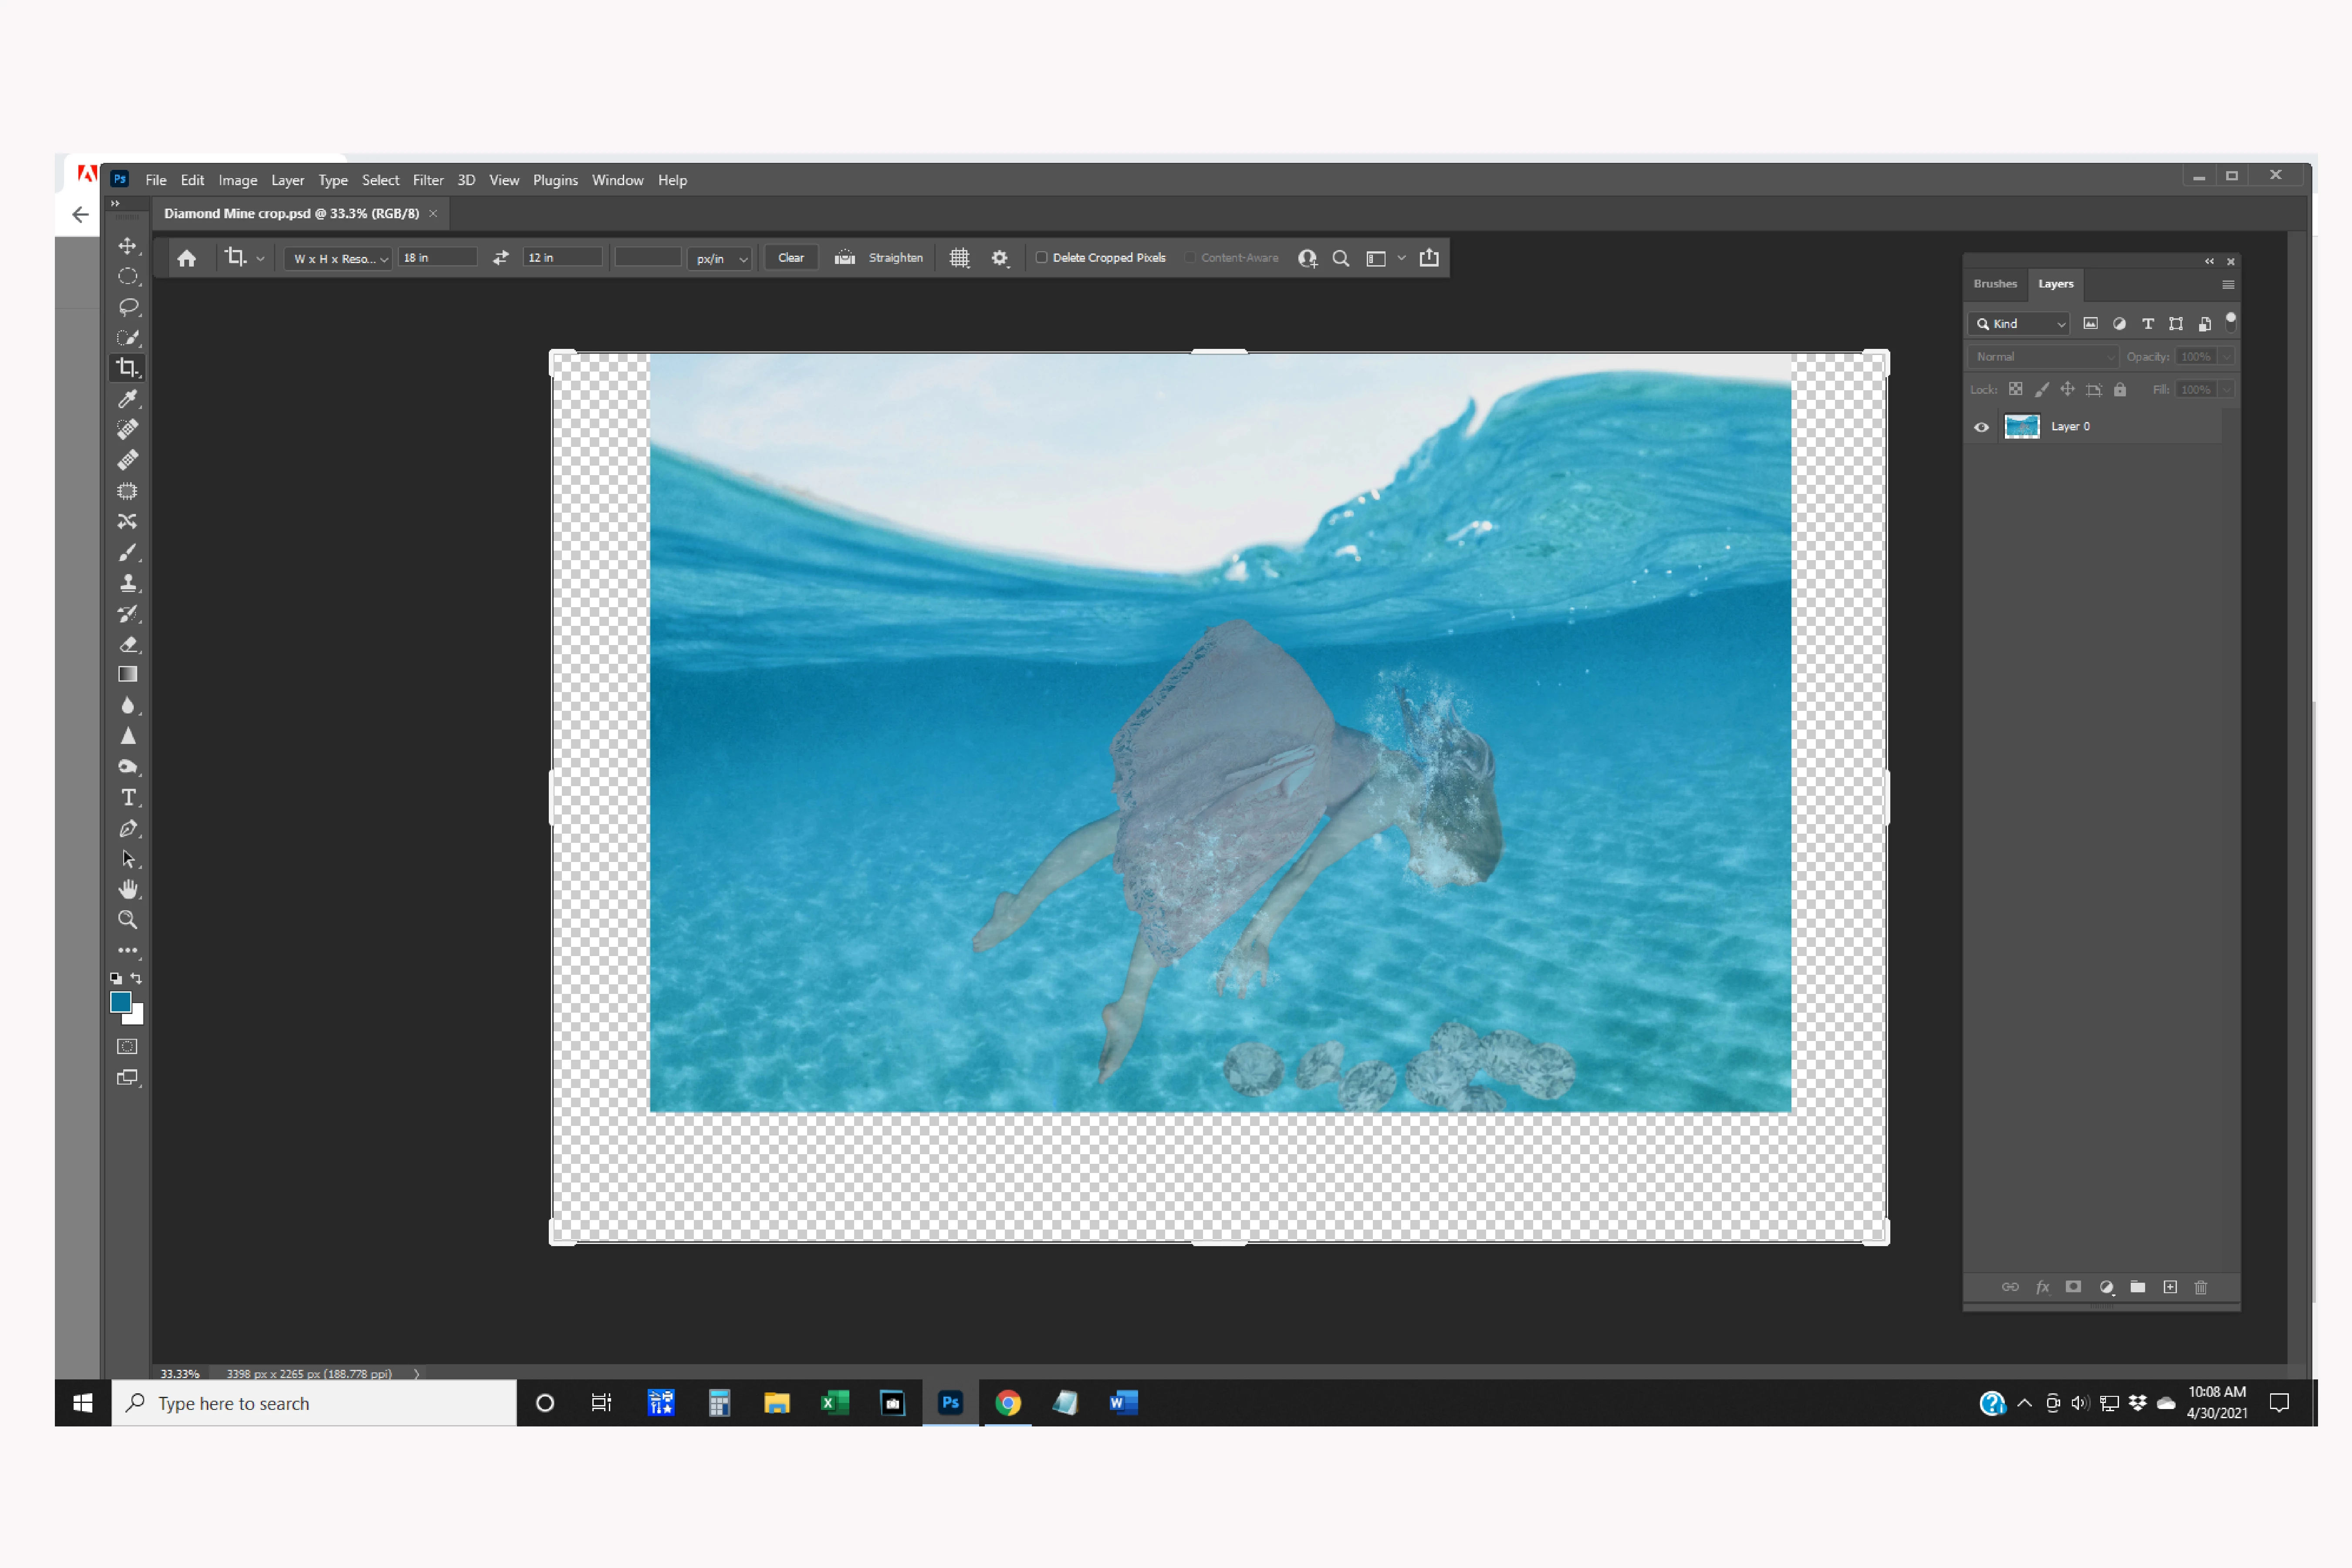
Task: Select the Lasso tool
Action: tap(127, 307)
